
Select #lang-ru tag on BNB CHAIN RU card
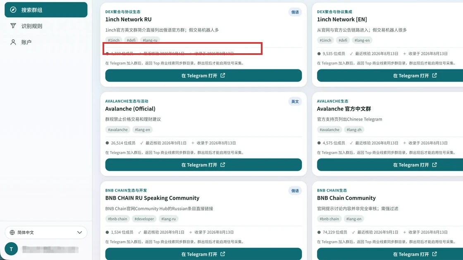point(168,219)
